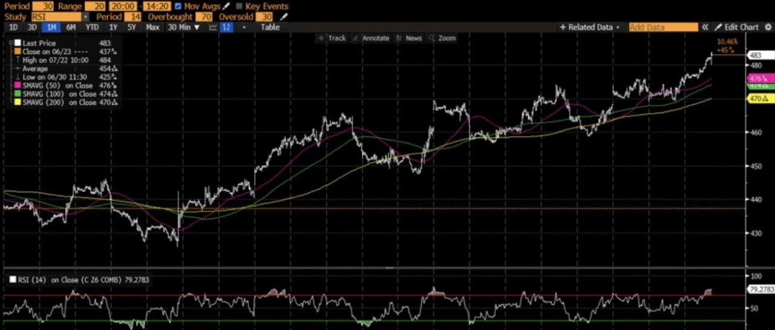This screenshot has height=330, width=775.
Task: Click the Last Price legend text
Action: click(x=39, y=44)
